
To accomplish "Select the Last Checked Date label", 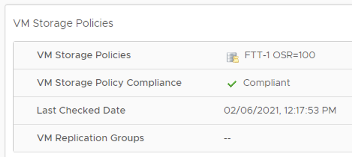I will point(81,110).
